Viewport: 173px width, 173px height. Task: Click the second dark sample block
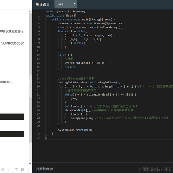(x=12, y=134)
